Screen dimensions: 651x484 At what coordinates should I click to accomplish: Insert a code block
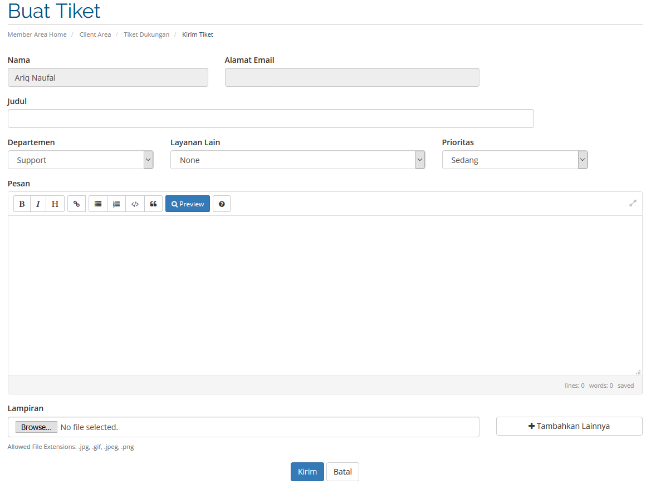tap(135, 204)
